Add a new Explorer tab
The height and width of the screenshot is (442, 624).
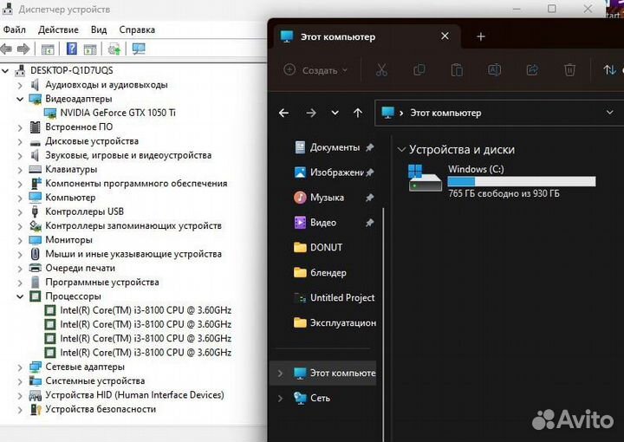point(481,36)
